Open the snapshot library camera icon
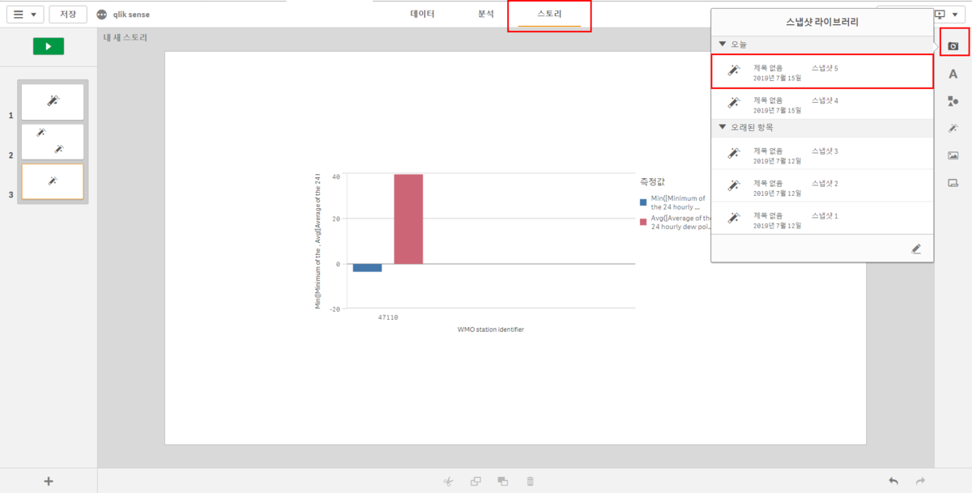Viewport: 972px width, 493px height. [953, 46]
